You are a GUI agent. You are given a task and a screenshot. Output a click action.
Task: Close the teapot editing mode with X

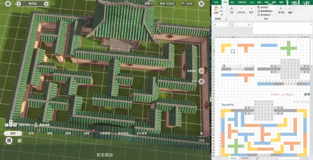point(202,4)
